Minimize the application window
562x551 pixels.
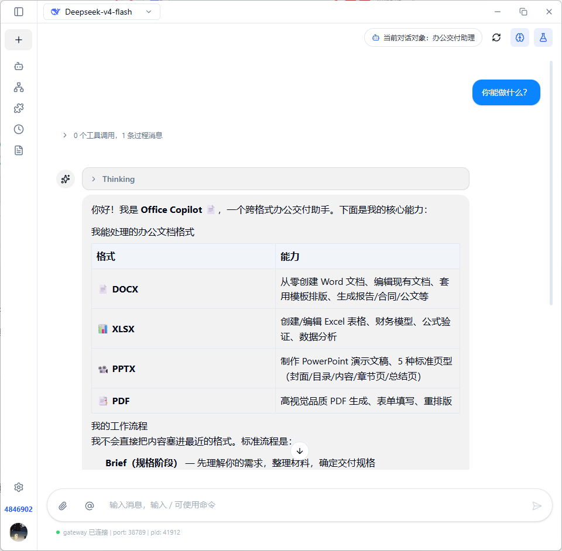click(x=498, y=12)
